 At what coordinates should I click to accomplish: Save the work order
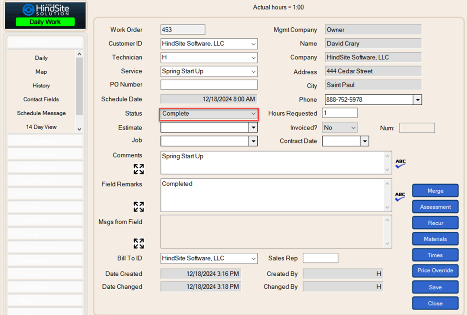(x=435, y=287)
